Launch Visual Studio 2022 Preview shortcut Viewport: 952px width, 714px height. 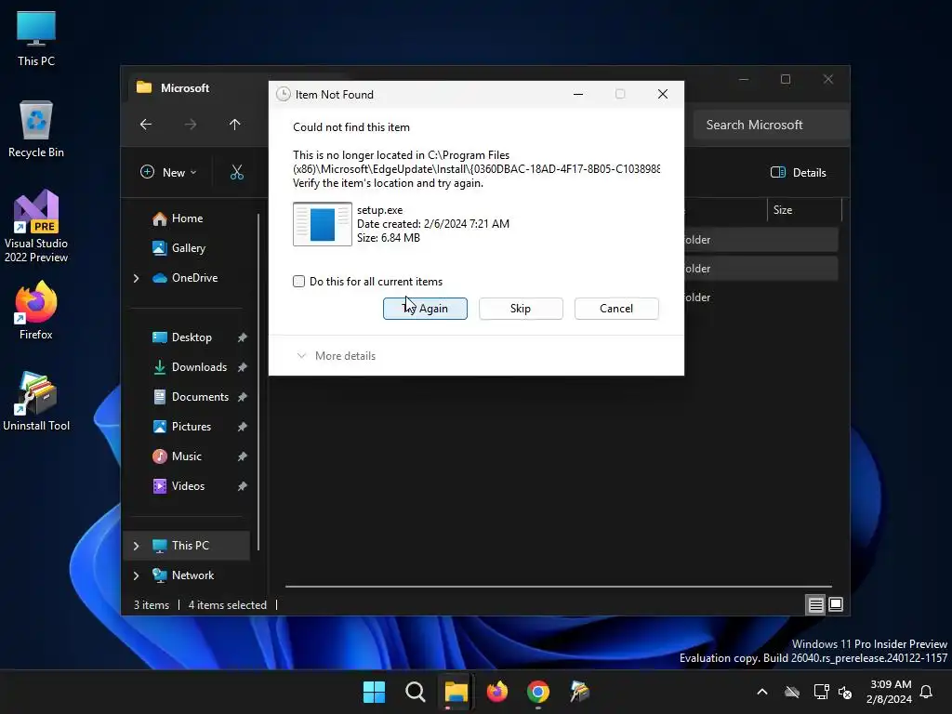coord(36,227)
